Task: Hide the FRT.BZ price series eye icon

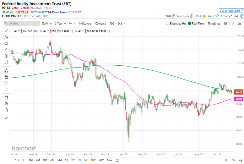Action: pyautogui.click(x=15, y=31)
